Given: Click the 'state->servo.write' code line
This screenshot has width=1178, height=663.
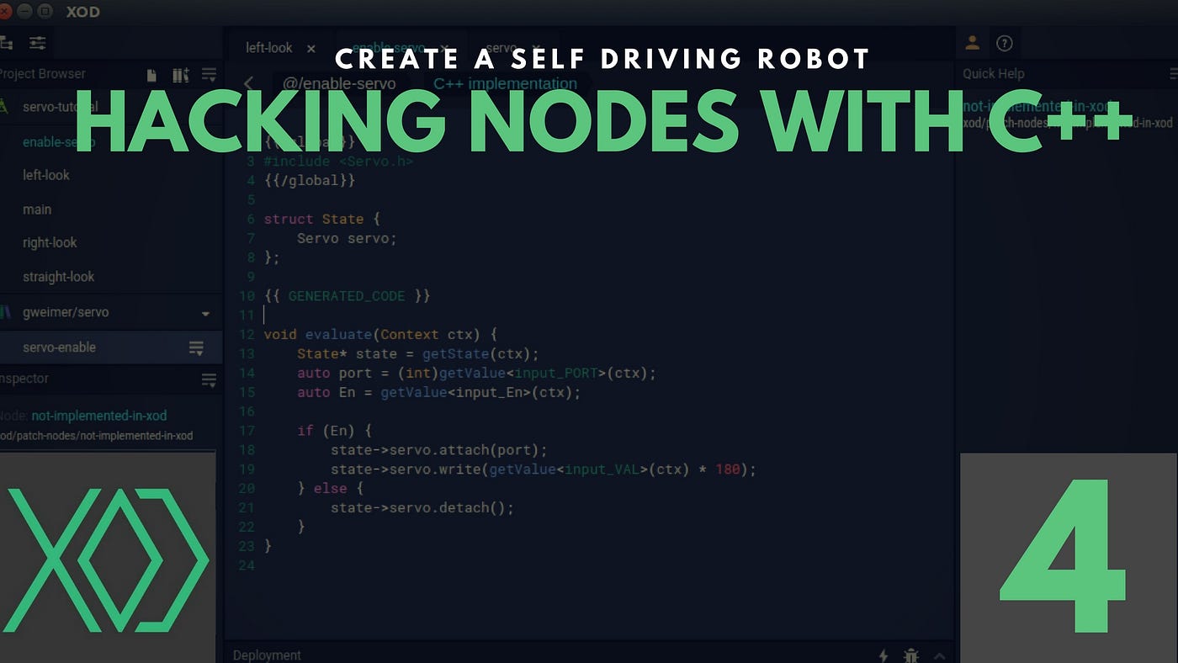Looking at the screenshot, I should [x=544, y=469].
